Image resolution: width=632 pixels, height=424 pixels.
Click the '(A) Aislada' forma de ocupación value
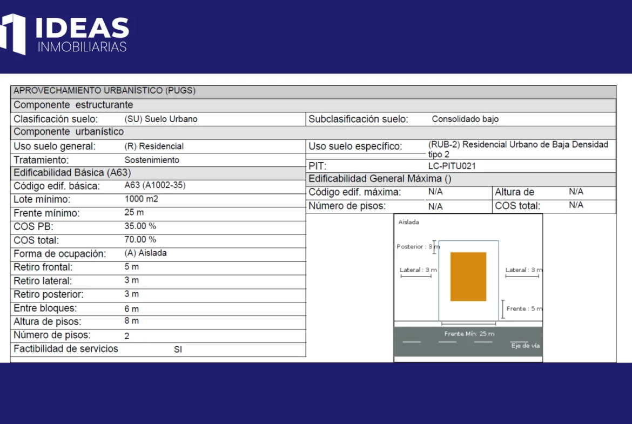point(145,253)
